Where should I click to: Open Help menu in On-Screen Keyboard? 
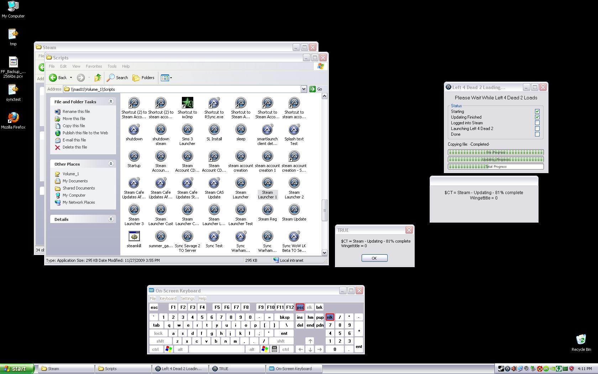tap(202, 298)
